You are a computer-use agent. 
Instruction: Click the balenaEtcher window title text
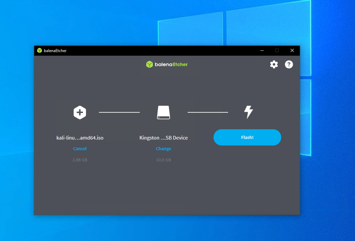pyautogui.click(x=55, y=51)
